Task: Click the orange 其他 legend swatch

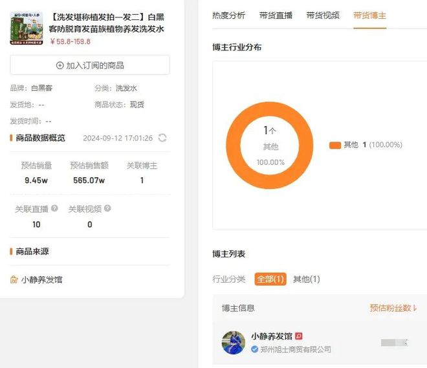Action: (x=335, y=145)
